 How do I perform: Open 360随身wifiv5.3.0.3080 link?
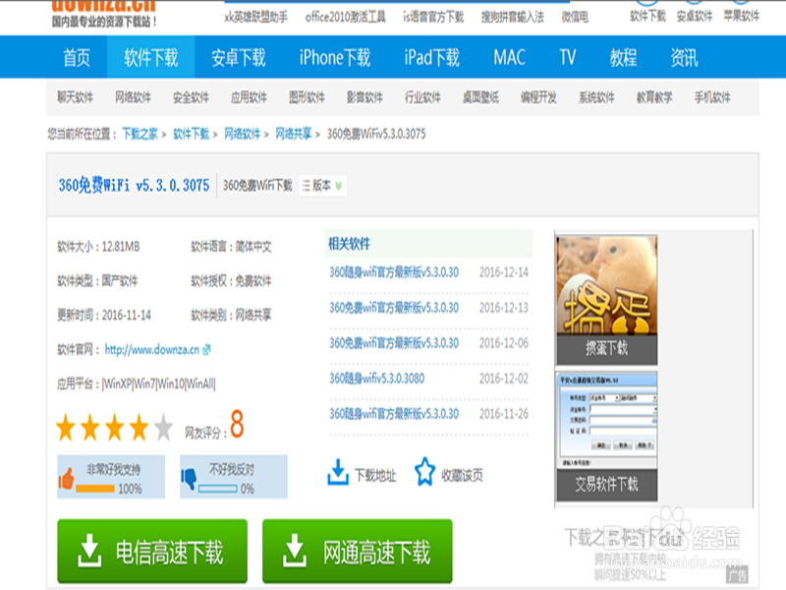click(x=376, y=379)
